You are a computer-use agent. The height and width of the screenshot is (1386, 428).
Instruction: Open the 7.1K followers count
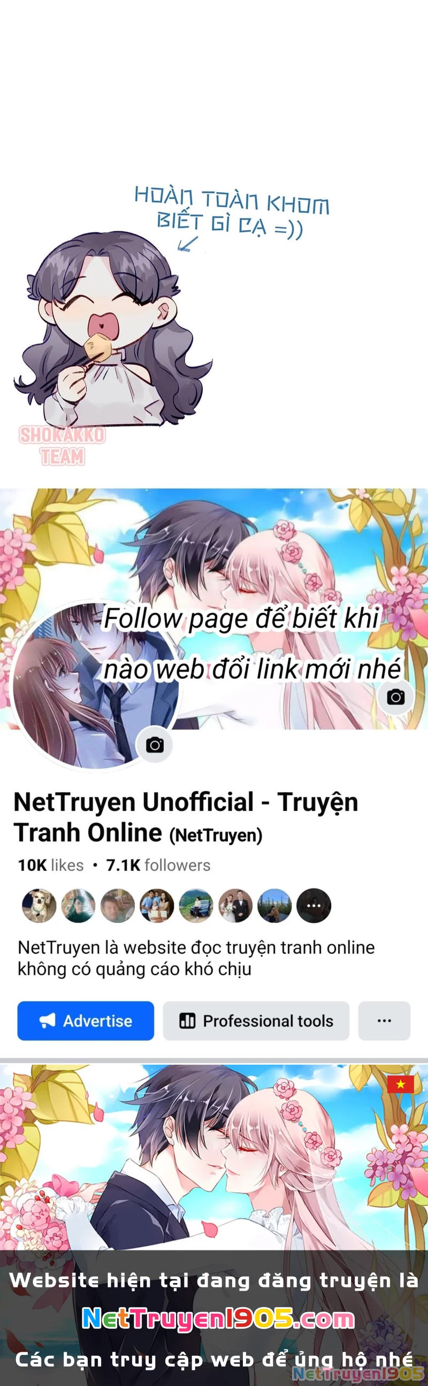(x=158, y=865)
